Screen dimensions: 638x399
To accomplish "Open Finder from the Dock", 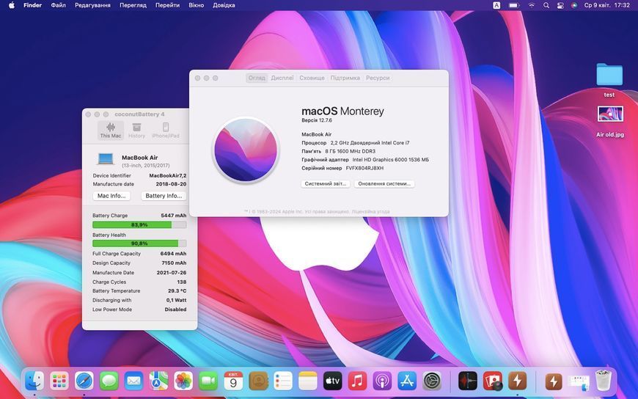I will click(x=34, y=381).
